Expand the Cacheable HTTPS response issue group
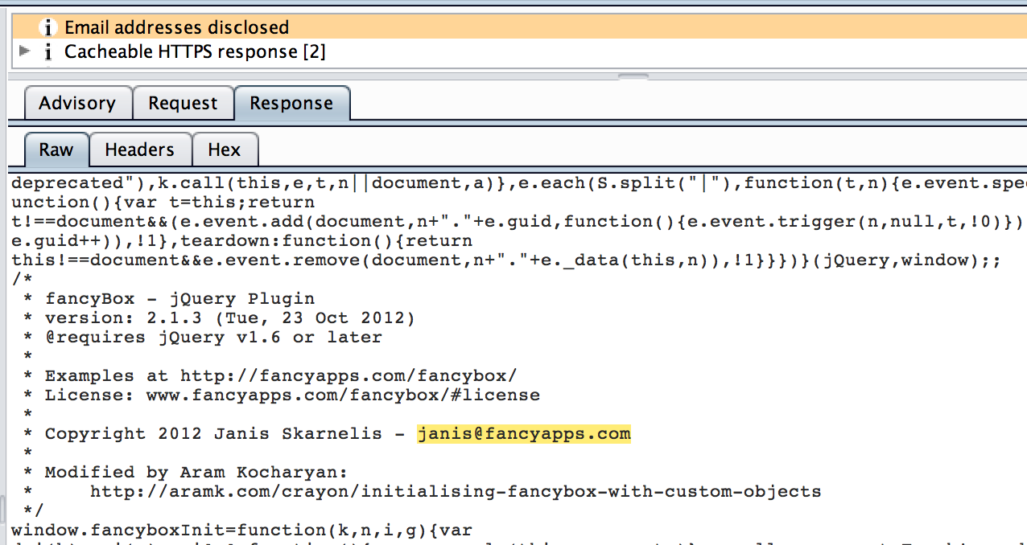The width and height of the screenshot is (1027, 545). 24,51
